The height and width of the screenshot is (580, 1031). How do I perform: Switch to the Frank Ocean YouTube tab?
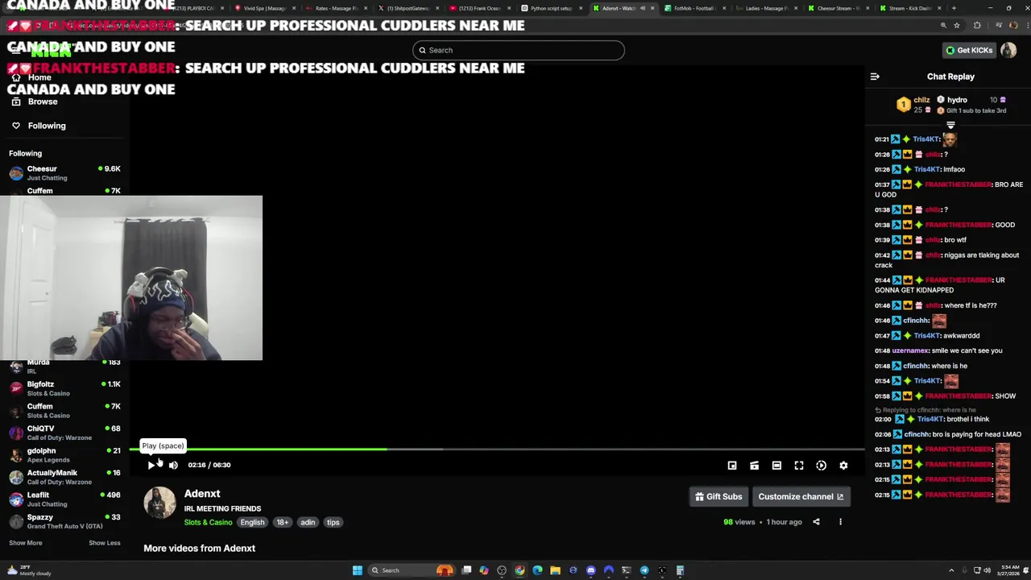click(479, 8)
